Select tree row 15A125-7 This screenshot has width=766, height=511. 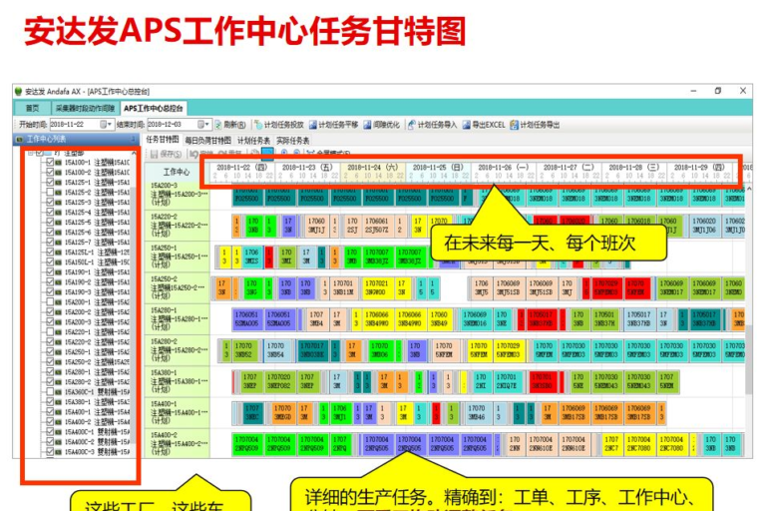point(97,243)
